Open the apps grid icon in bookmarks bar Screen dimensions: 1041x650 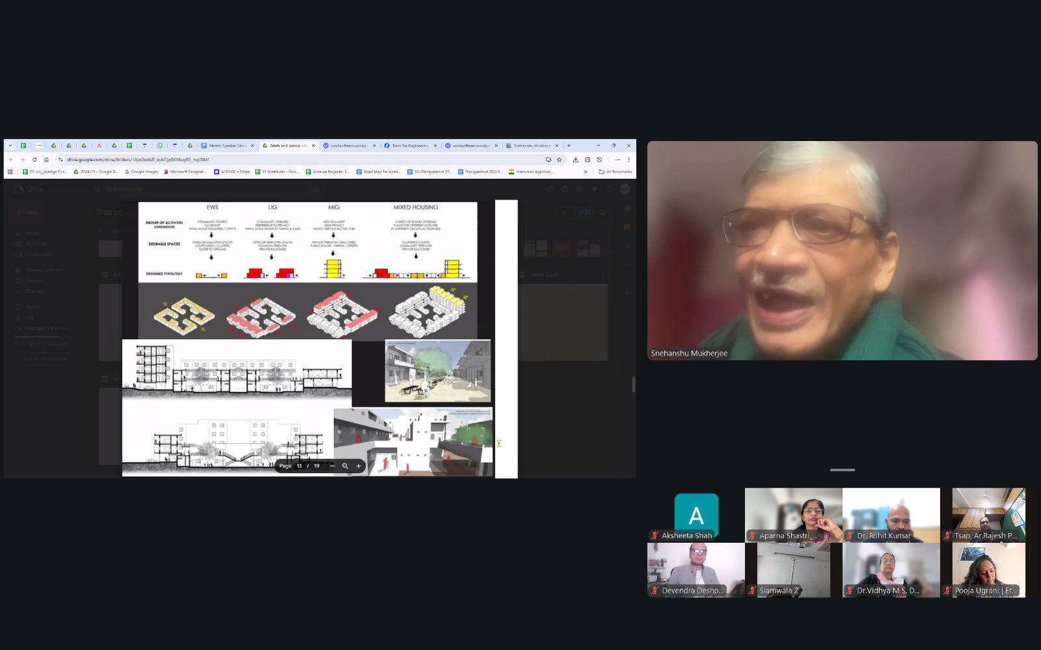click(x=10, y=172)
